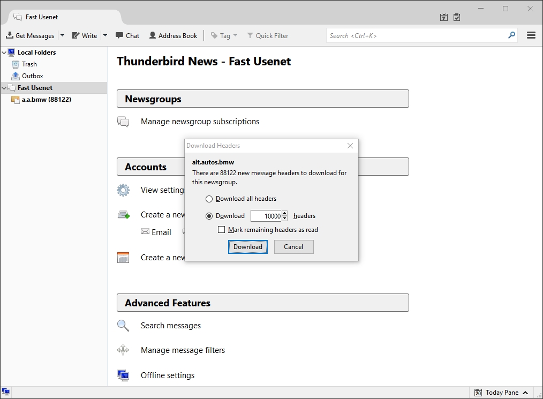
Task: Click the search magnifier icon in search box
Action: click(511, 35)
